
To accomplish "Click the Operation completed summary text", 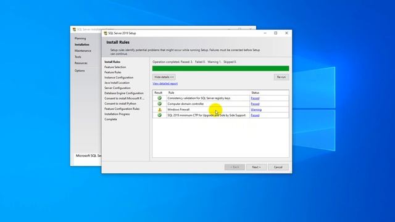I will pyautogui.click(x=194, y=62).
